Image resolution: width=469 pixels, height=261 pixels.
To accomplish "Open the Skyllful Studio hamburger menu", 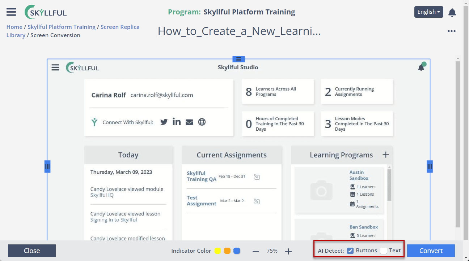I will coord(55,68).
